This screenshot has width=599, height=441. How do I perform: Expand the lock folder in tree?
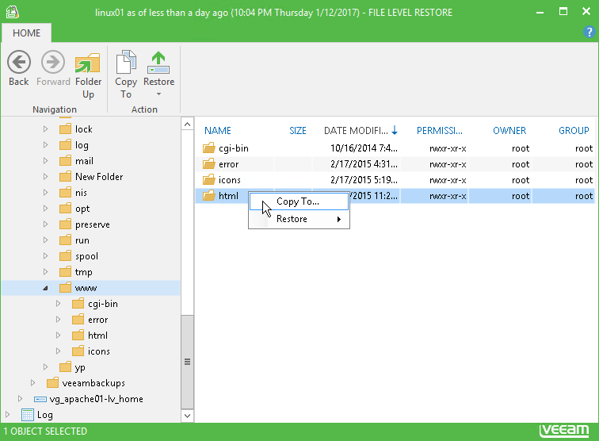point(45,129)
